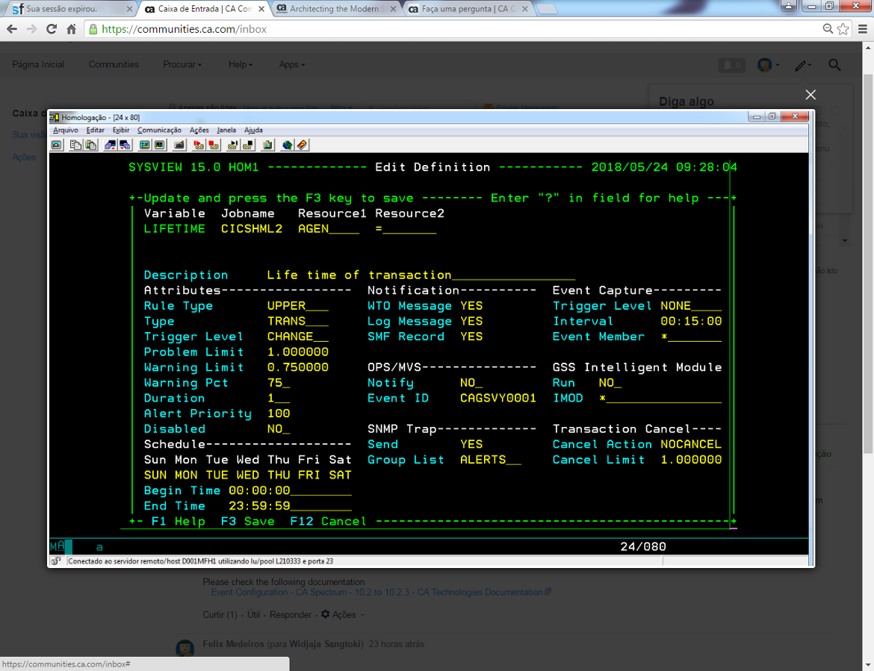Open the Comunicação menu in the emulator

pos(159,130)
